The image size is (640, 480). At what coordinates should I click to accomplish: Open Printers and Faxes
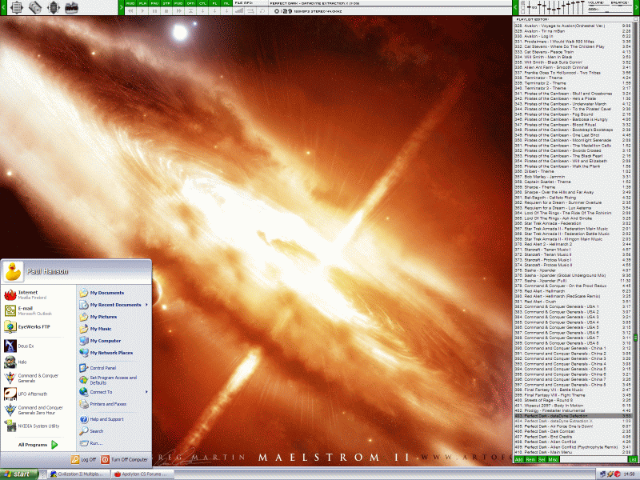click(114, 404)
